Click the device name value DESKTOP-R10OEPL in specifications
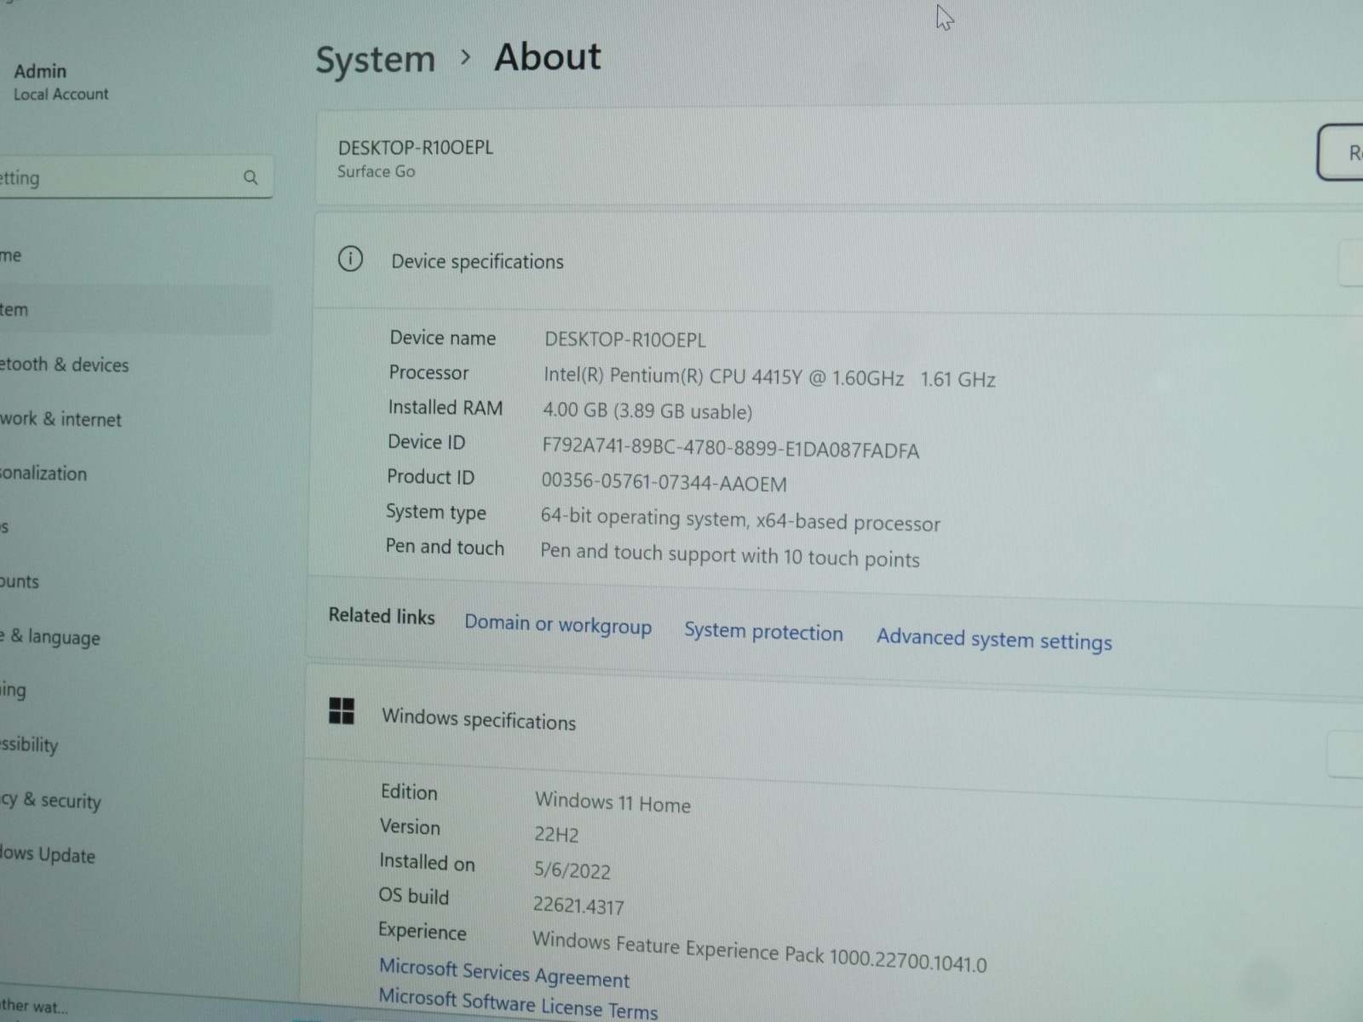 click(x=625, y=340)
